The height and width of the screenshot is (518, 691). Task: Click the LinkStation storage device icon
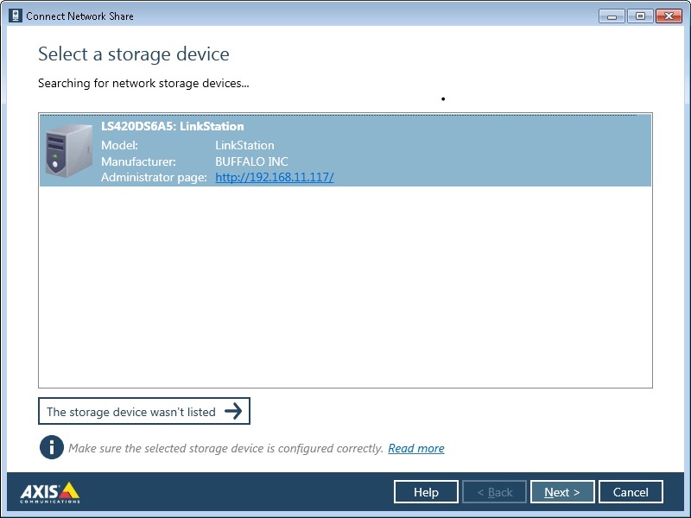[x=67, y=149]
